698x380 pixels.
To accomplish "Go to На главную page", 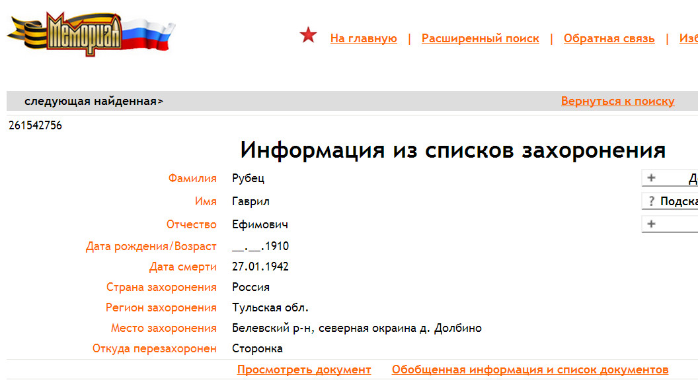I will coord(364,38).
